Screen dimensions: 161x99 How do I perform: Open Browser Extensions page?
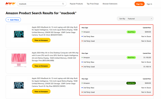110,4
